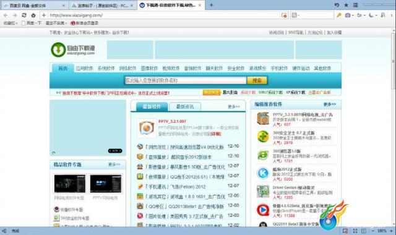Screen dimensions: 396x235
Task: Open the 应用软件 category menu
Action: (x=84, y=69)
